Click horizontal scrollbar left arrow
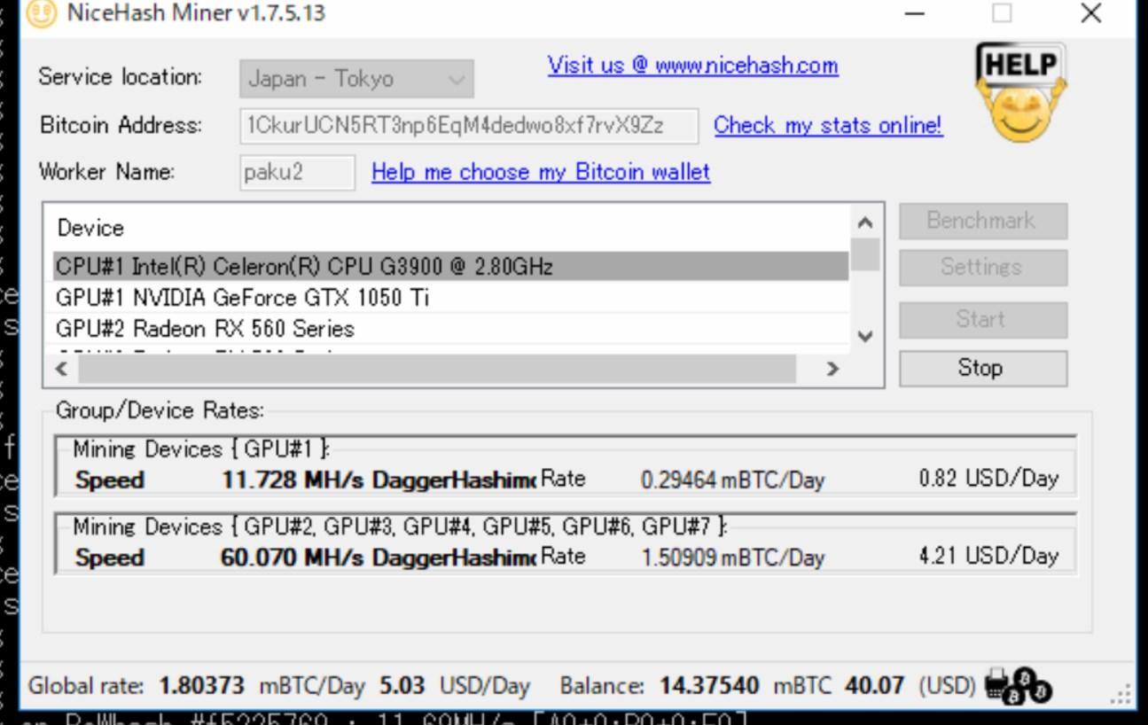Image resolution: width=1148 pixels, height=725 pixels. click(x=60, y=369)
